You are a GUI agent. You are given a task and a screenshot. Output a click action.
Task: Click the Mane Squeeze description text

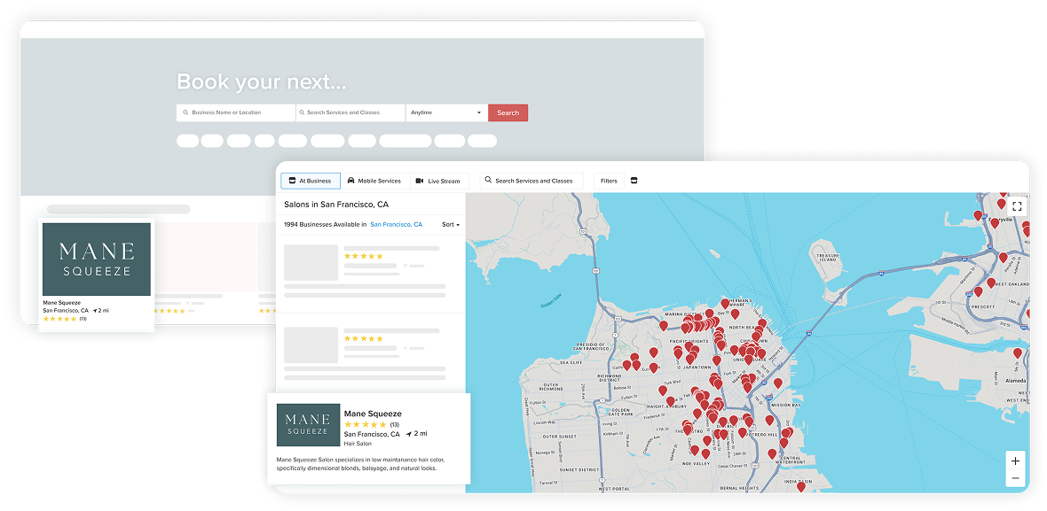(360, 464)
